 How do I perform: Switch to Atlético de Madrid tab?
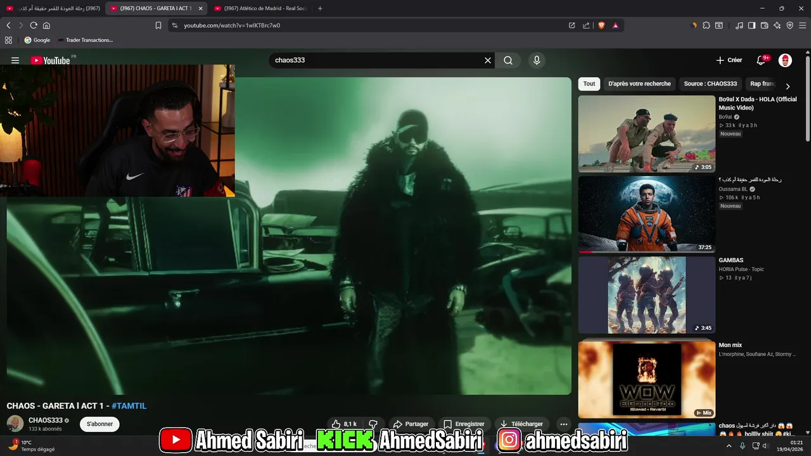pyautogui.click(x=260, y=8)
